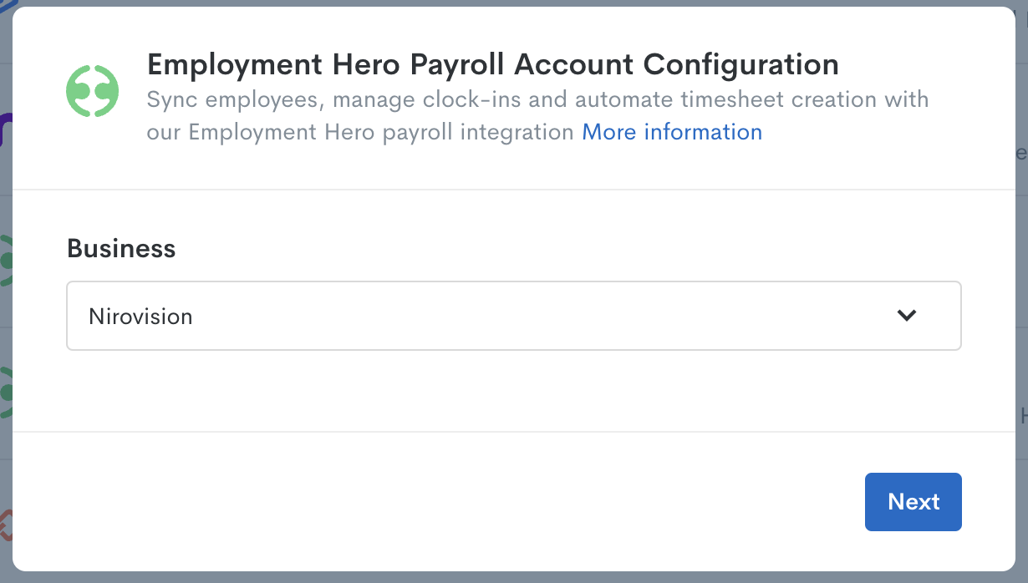The width and height of the screenshot is (1028, 583).
Task: Click the selected Nirovision value text
Action: coord(140,317)
